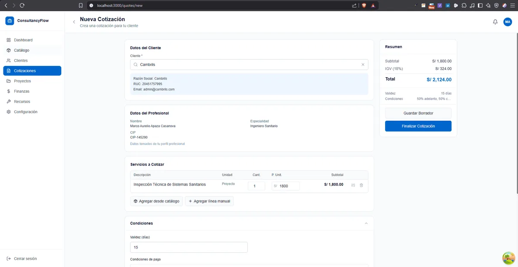Open Configuración in the sidebar
518x267 pixels.
[32, 112]
